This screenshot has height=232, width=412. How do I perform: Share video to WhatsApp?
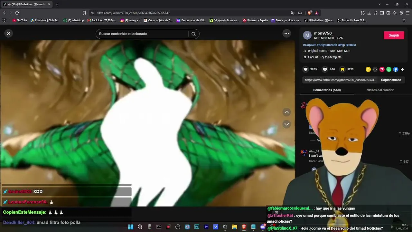(x=389, y=69)
